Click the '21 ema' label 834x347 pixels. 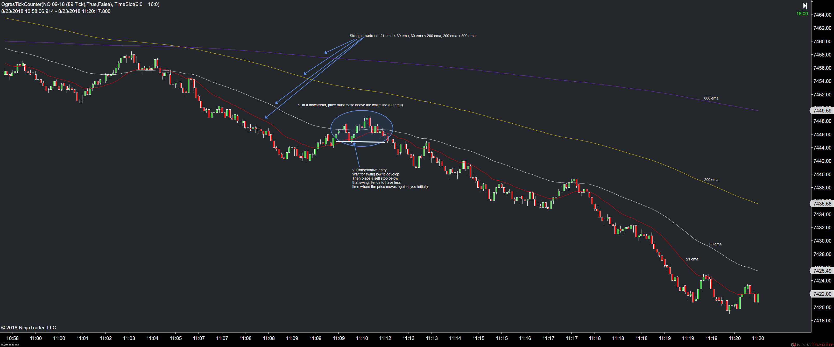click(692, 259)
